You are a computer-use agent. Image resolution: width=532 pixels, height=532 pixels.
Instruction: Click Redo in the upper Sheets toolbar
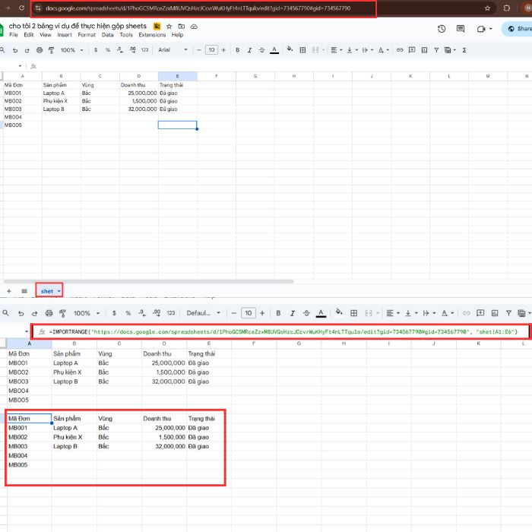27,50
